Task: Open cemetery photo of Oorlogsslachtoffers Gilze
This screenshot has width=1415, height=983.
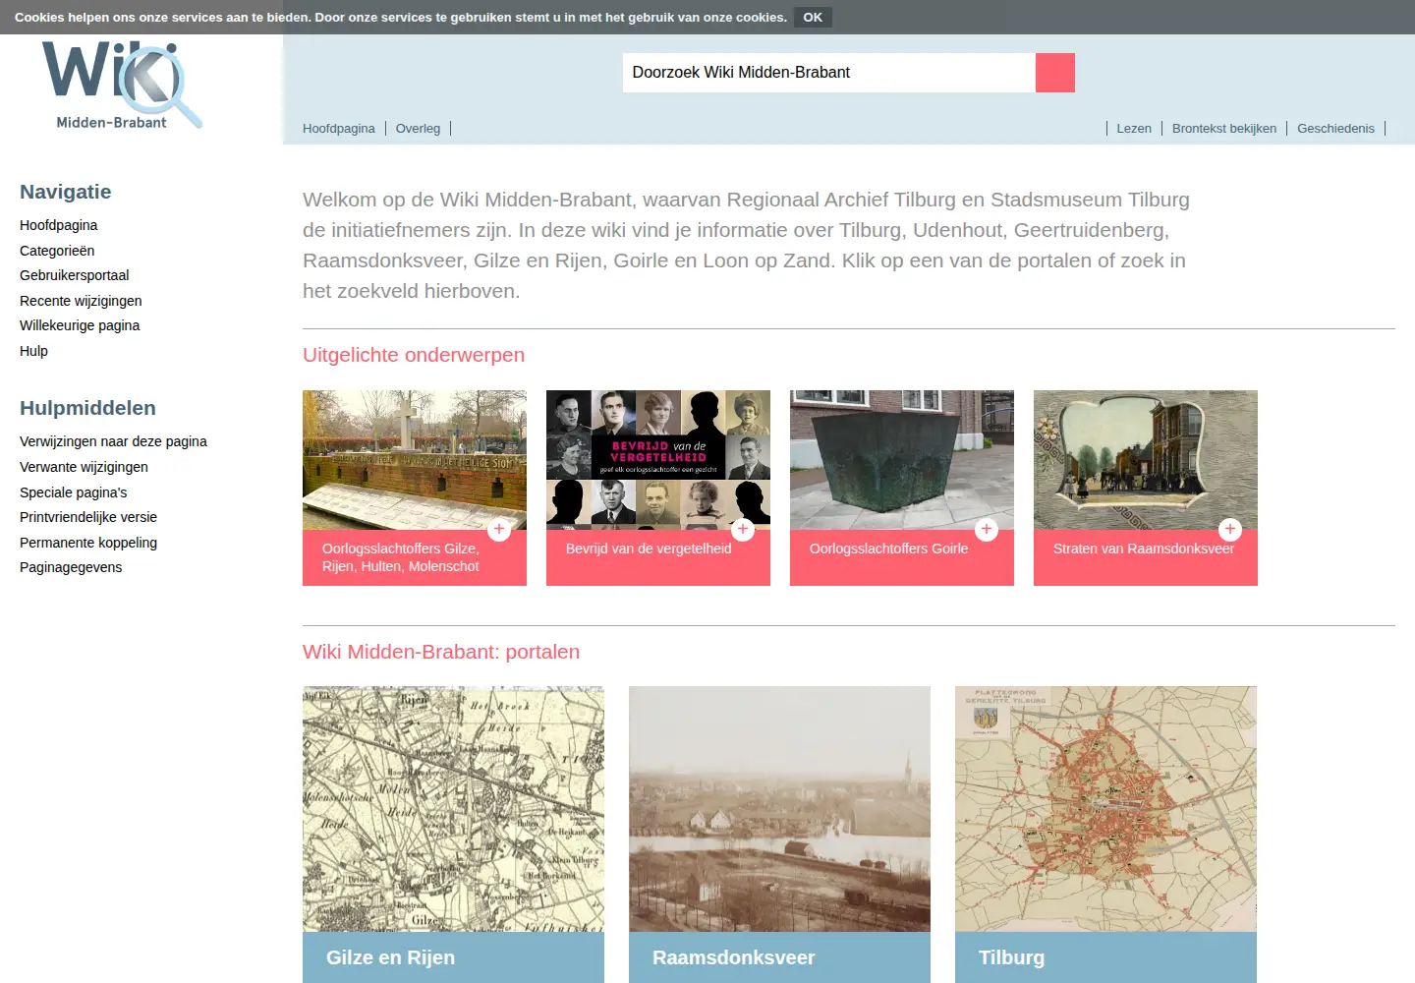Action: 415,460
